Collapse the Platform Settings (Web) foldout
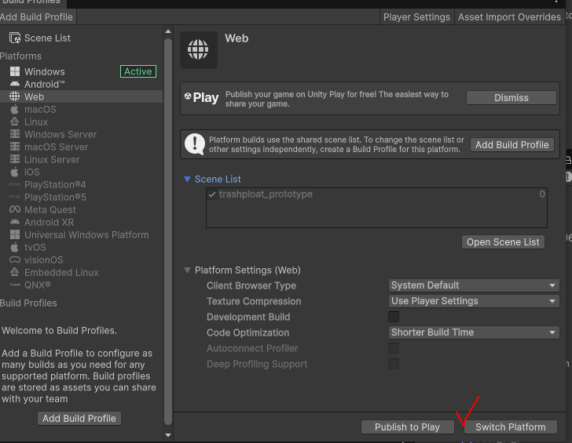 click(187, 270)
